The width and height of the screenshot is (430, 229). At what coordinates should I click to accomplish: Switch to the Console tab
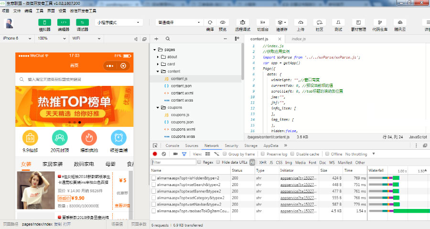point(172,146)
